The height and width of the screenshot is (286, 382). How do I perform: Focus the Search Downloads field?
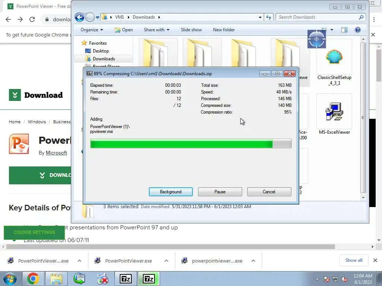pos(320,17)
